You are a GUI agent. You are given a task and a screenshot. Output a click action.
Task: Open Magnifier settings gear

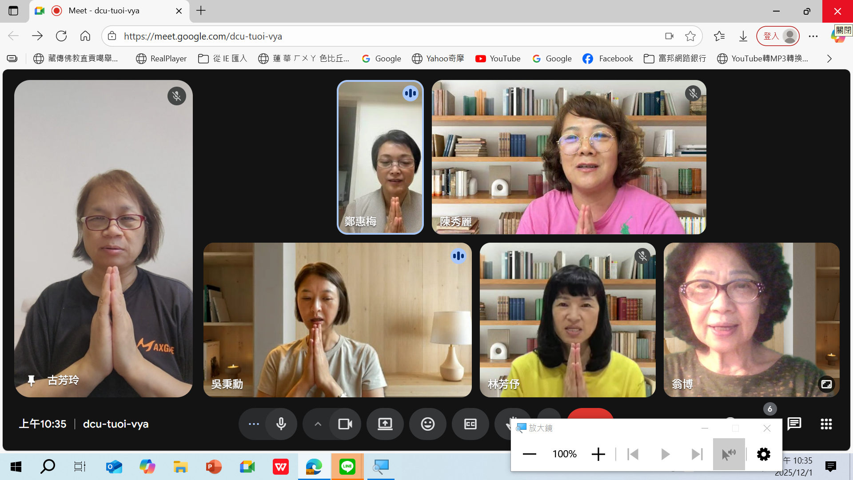[x=763, y=454]
